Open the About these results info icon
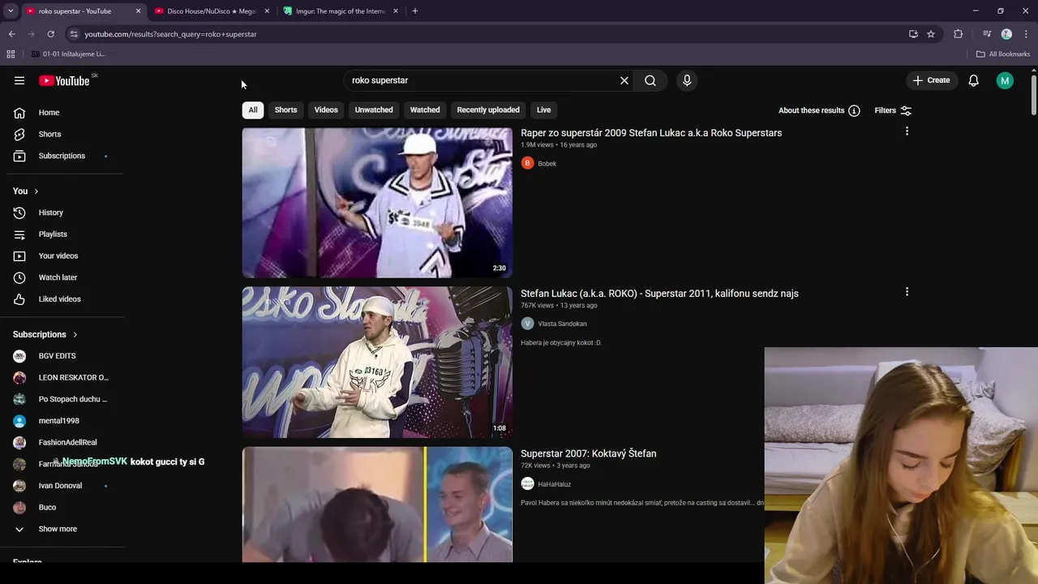The width and height of the screenshot is (1038, 584). click(x=854, y=110)
